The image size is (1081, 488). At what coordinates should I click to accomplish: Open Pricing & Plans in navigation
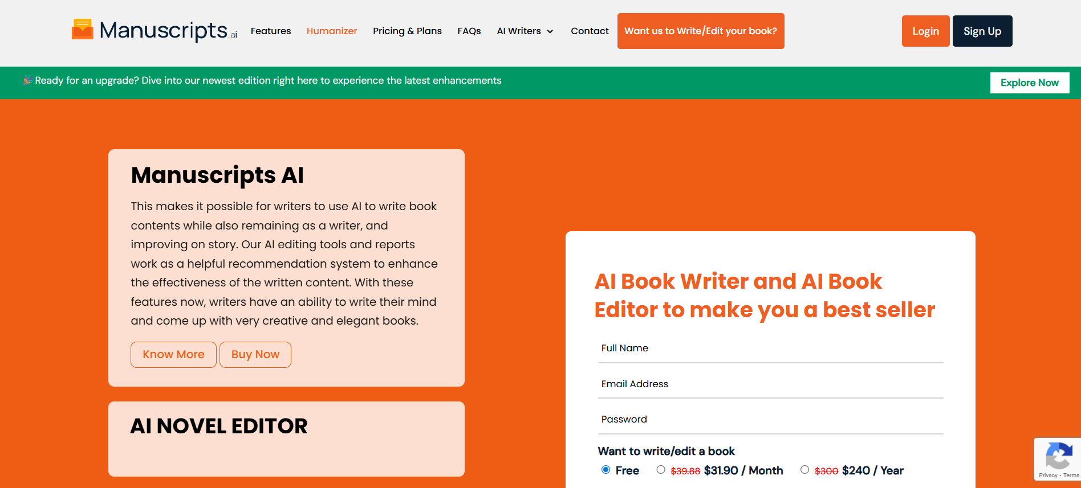pyautogui.click(x=407, y=31)
